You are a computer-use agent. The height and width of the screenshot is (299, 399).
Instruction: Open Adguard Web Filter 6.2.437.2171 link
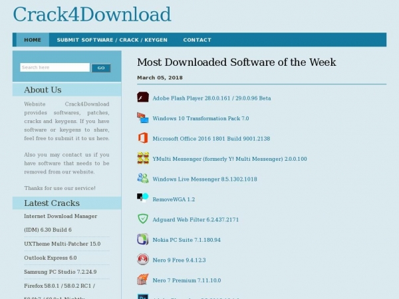pos(196,220)
